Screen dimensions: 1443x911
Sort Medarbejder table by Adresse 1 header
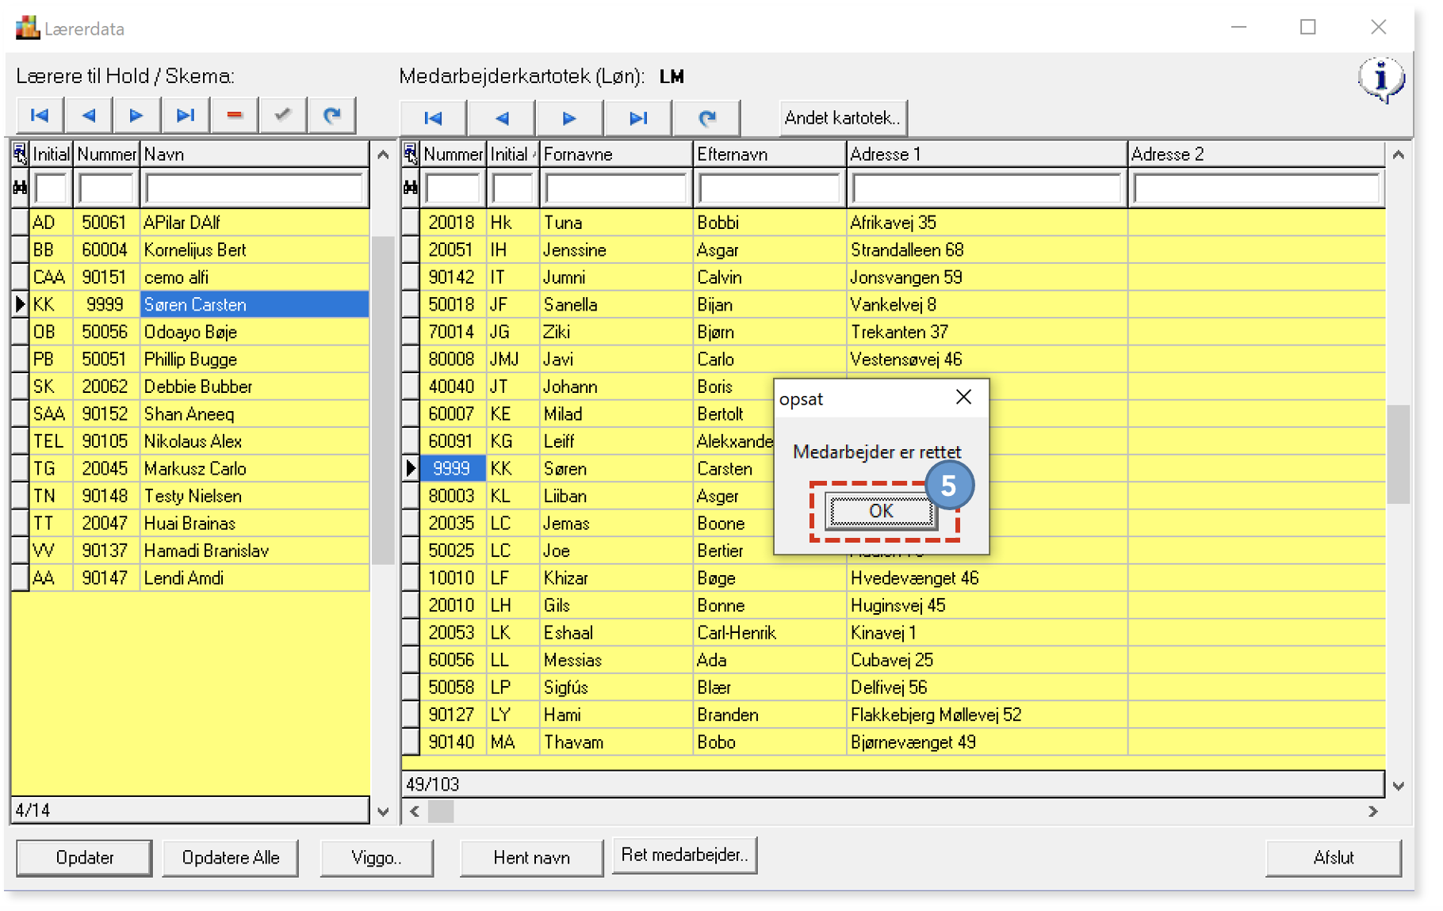coord(987,154)
